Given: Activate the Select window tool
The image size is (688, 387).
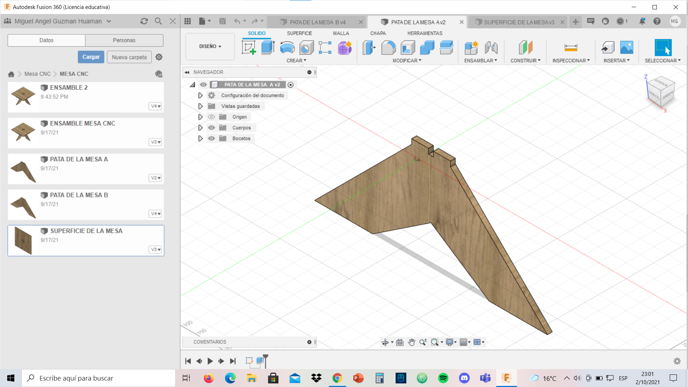Looking at the screenshot, I should coord(663,47).
